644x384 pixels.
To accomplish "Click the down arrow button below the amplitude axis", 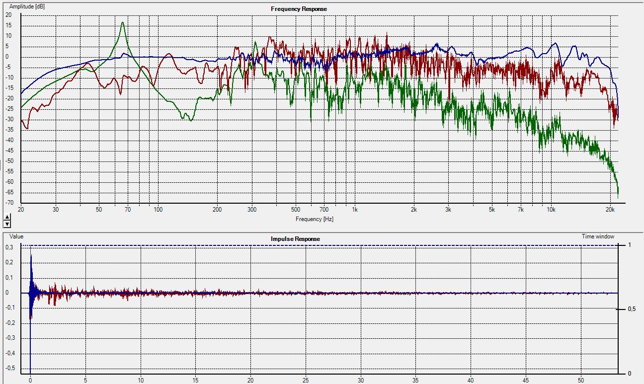I will [7, 224].
